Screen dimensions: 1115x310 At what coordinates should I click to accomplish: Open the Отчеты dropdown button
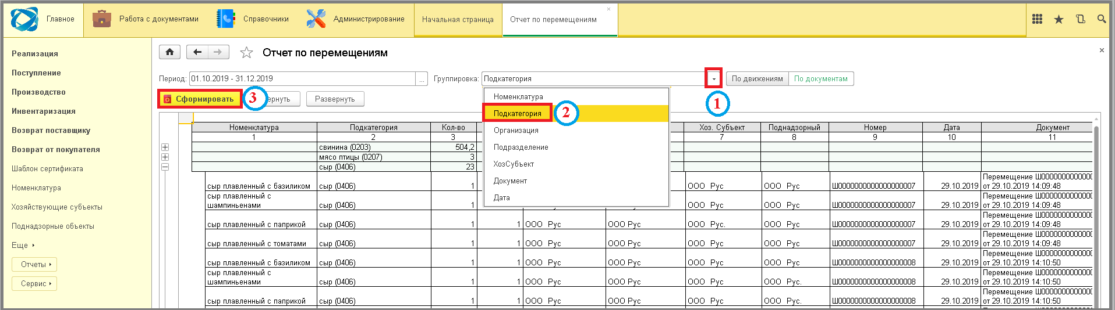coord(34,265)
